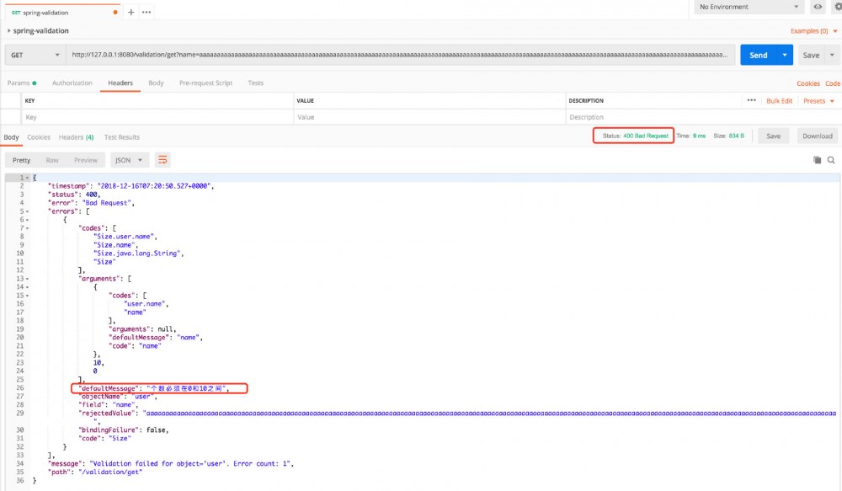842x491 pixels.
Task: Search response body magnifier icon
Action: pos(831,160)
